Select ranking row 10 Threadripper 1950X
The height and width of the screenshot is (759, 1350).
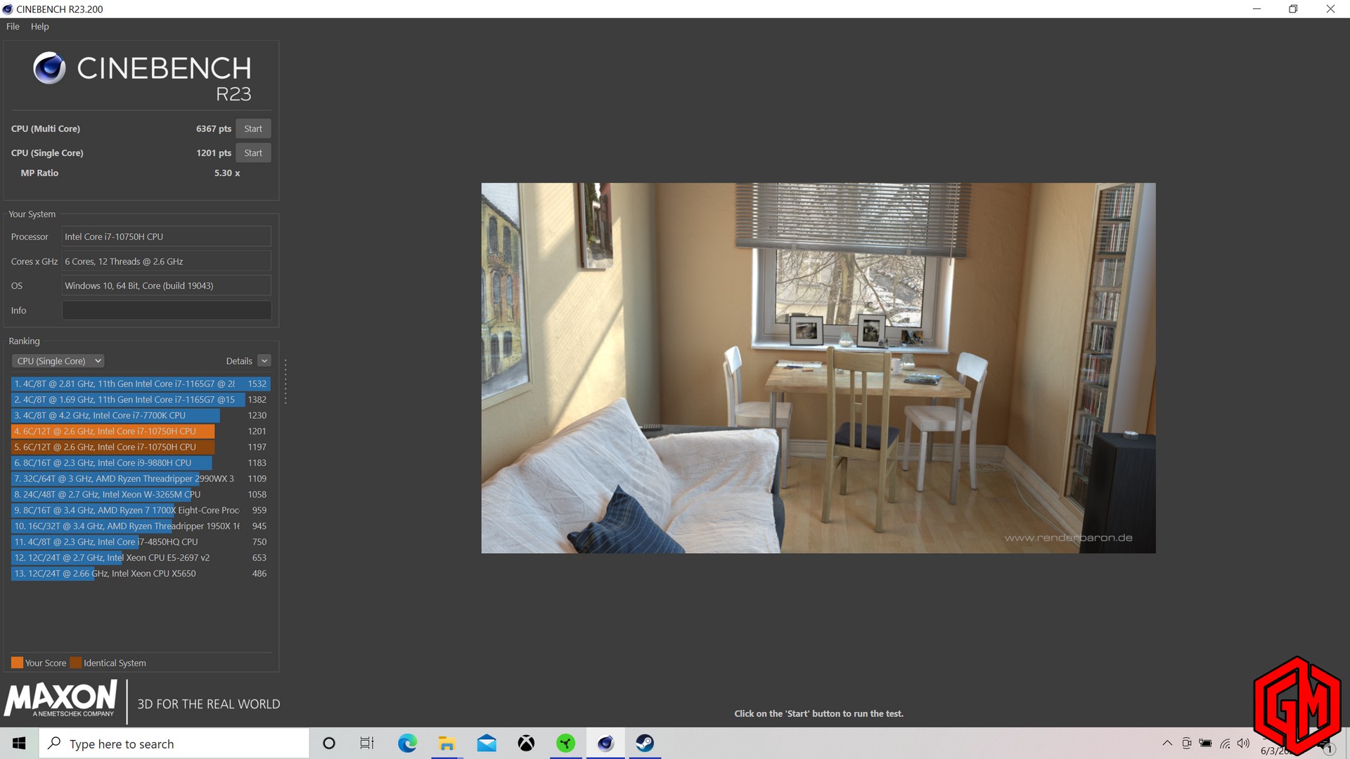tap(141, 526)
